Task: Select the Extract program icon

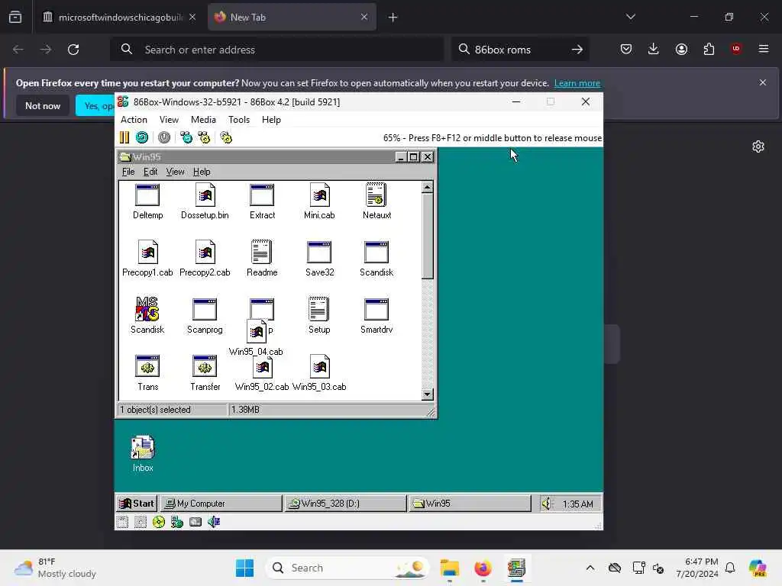Action: 263,201
